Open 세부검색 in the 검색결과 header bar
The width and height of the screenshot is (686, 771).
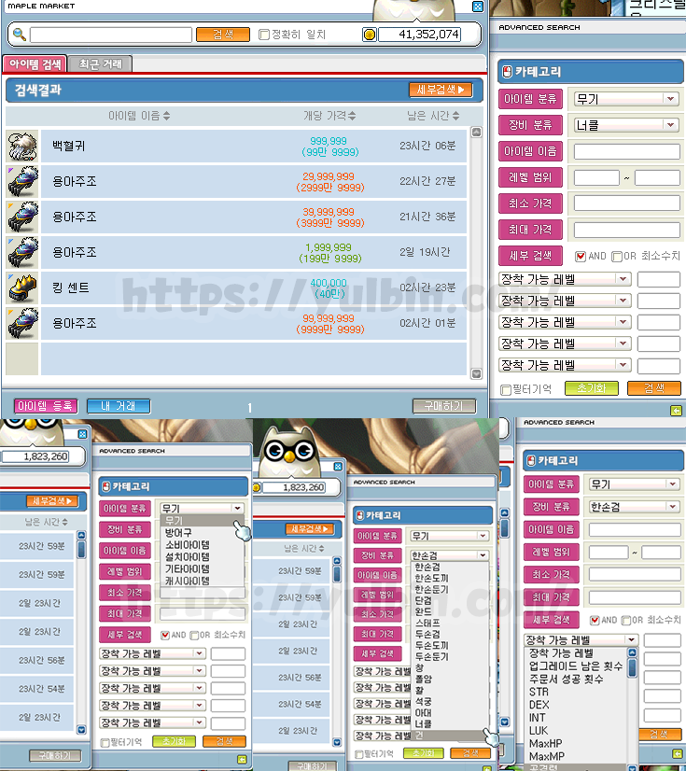(x=441, y=90)
